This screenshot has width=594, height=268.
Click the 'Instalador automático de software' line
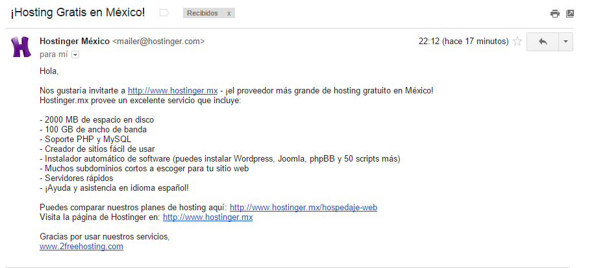coord(219,159)
